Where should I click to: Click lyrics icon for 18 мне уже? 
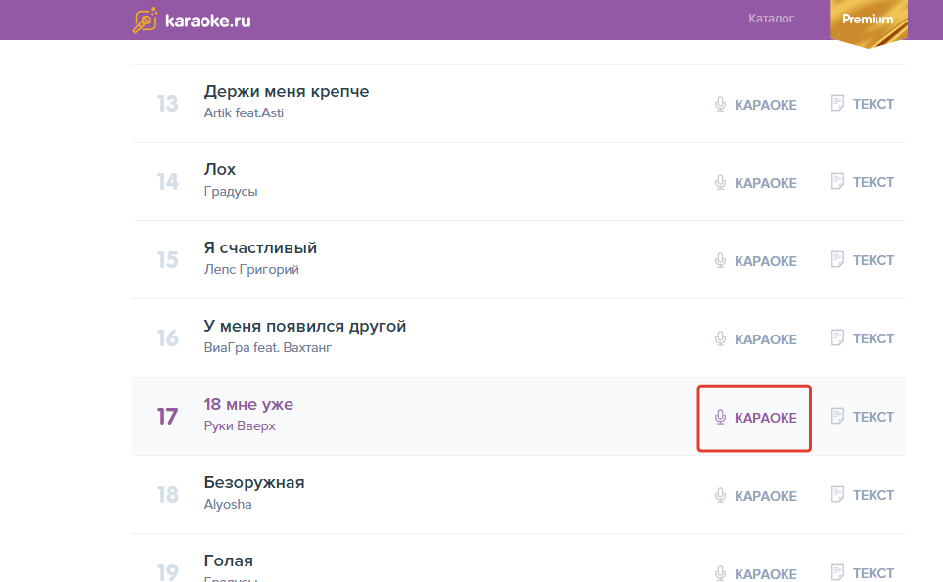point(837,416)
